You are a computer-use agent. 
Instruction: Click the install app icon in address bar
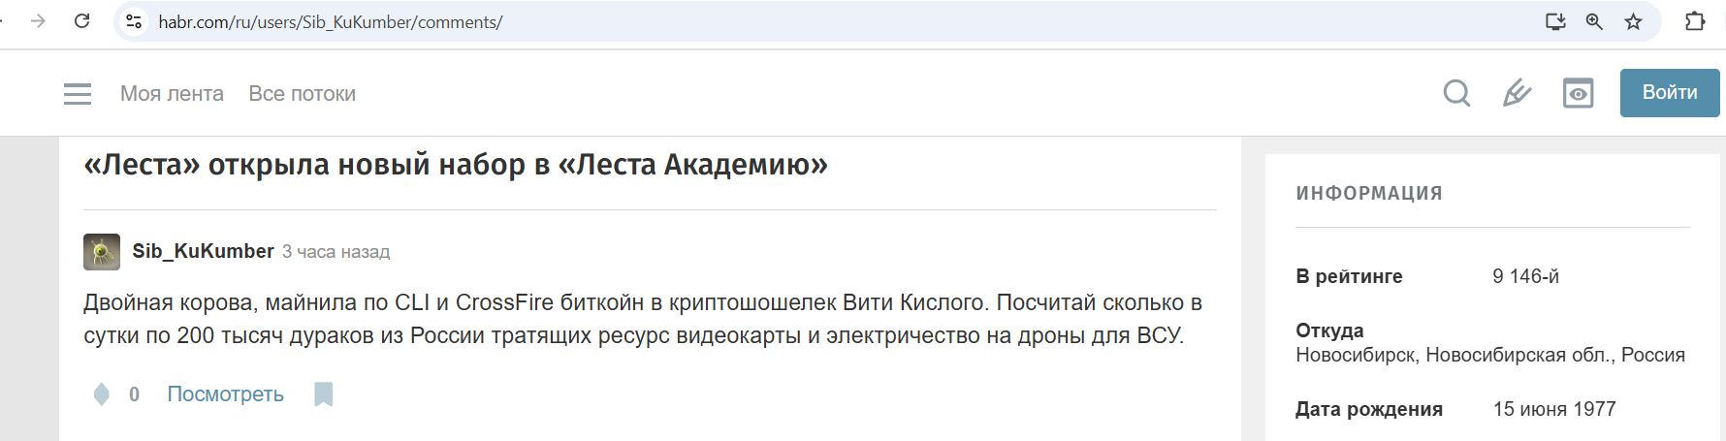(1554, 21)
